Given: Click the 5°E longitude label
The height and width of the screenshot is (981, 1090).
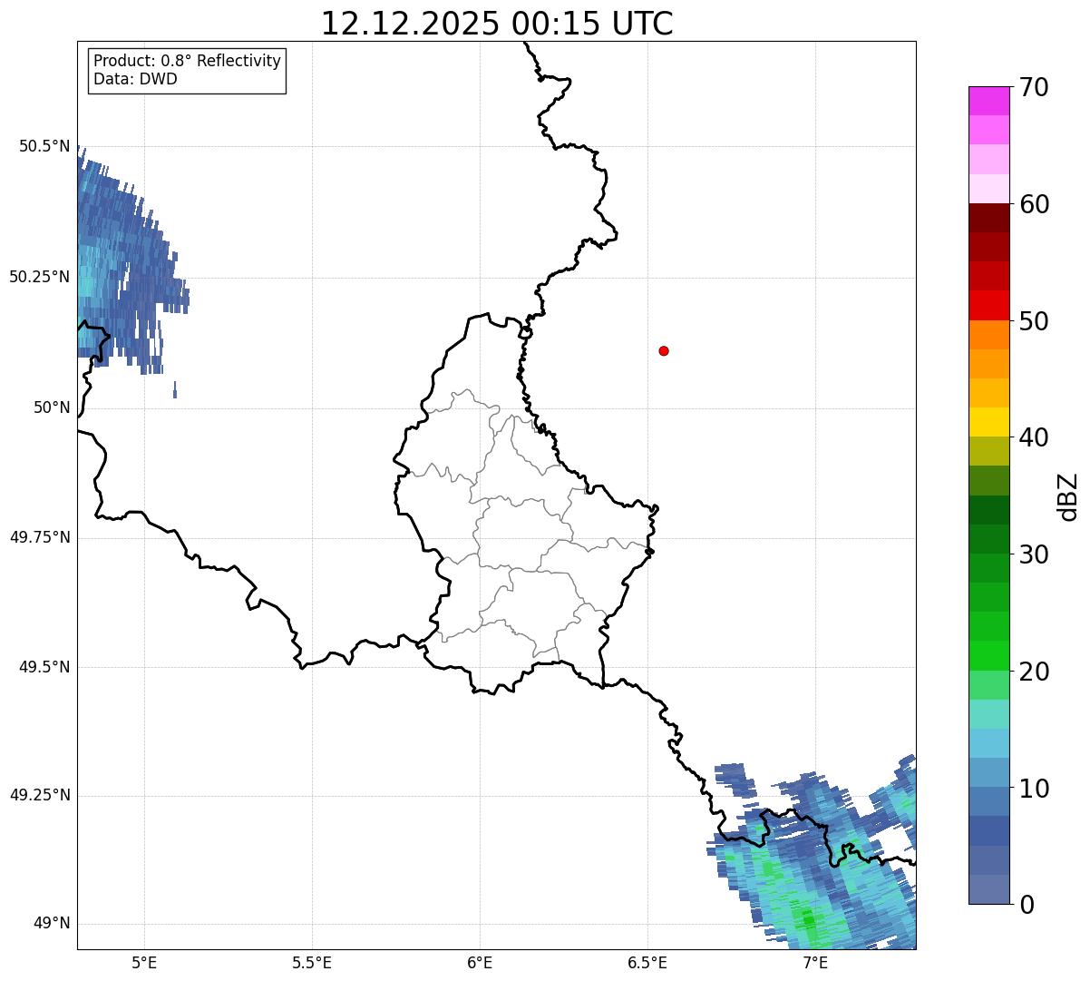Looking at the screenshot, I should click(x=144, y=962).
